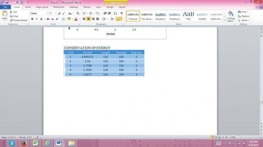Toggle Show/Hide paragraph marks
263x147 pixels.
[x=121, y=13]
